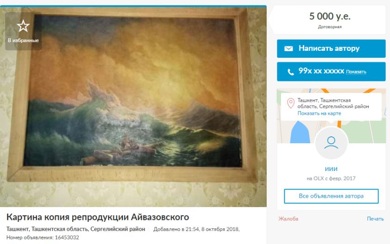The height and width of the screenshot is (244, 390).
Task: Open Показать на карте link
Action: pyautogui.click(x=319, y=113)
